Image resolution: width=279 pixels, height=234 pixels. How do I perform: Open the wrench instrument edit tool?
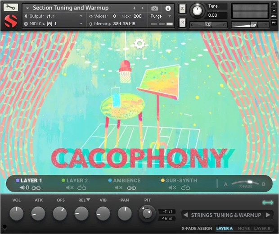tap(11, 7)
